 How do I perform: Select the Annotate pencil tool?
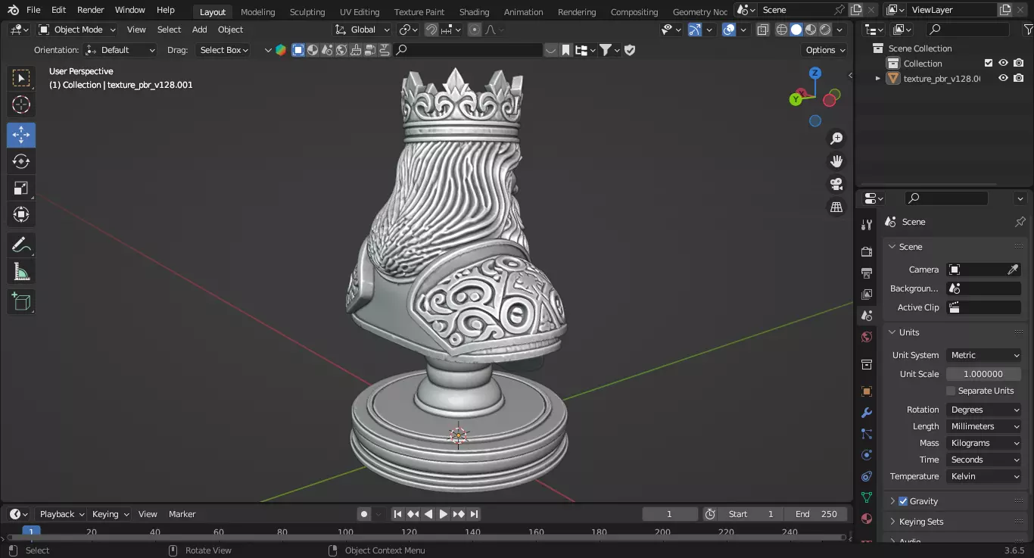tap(21, 245)
